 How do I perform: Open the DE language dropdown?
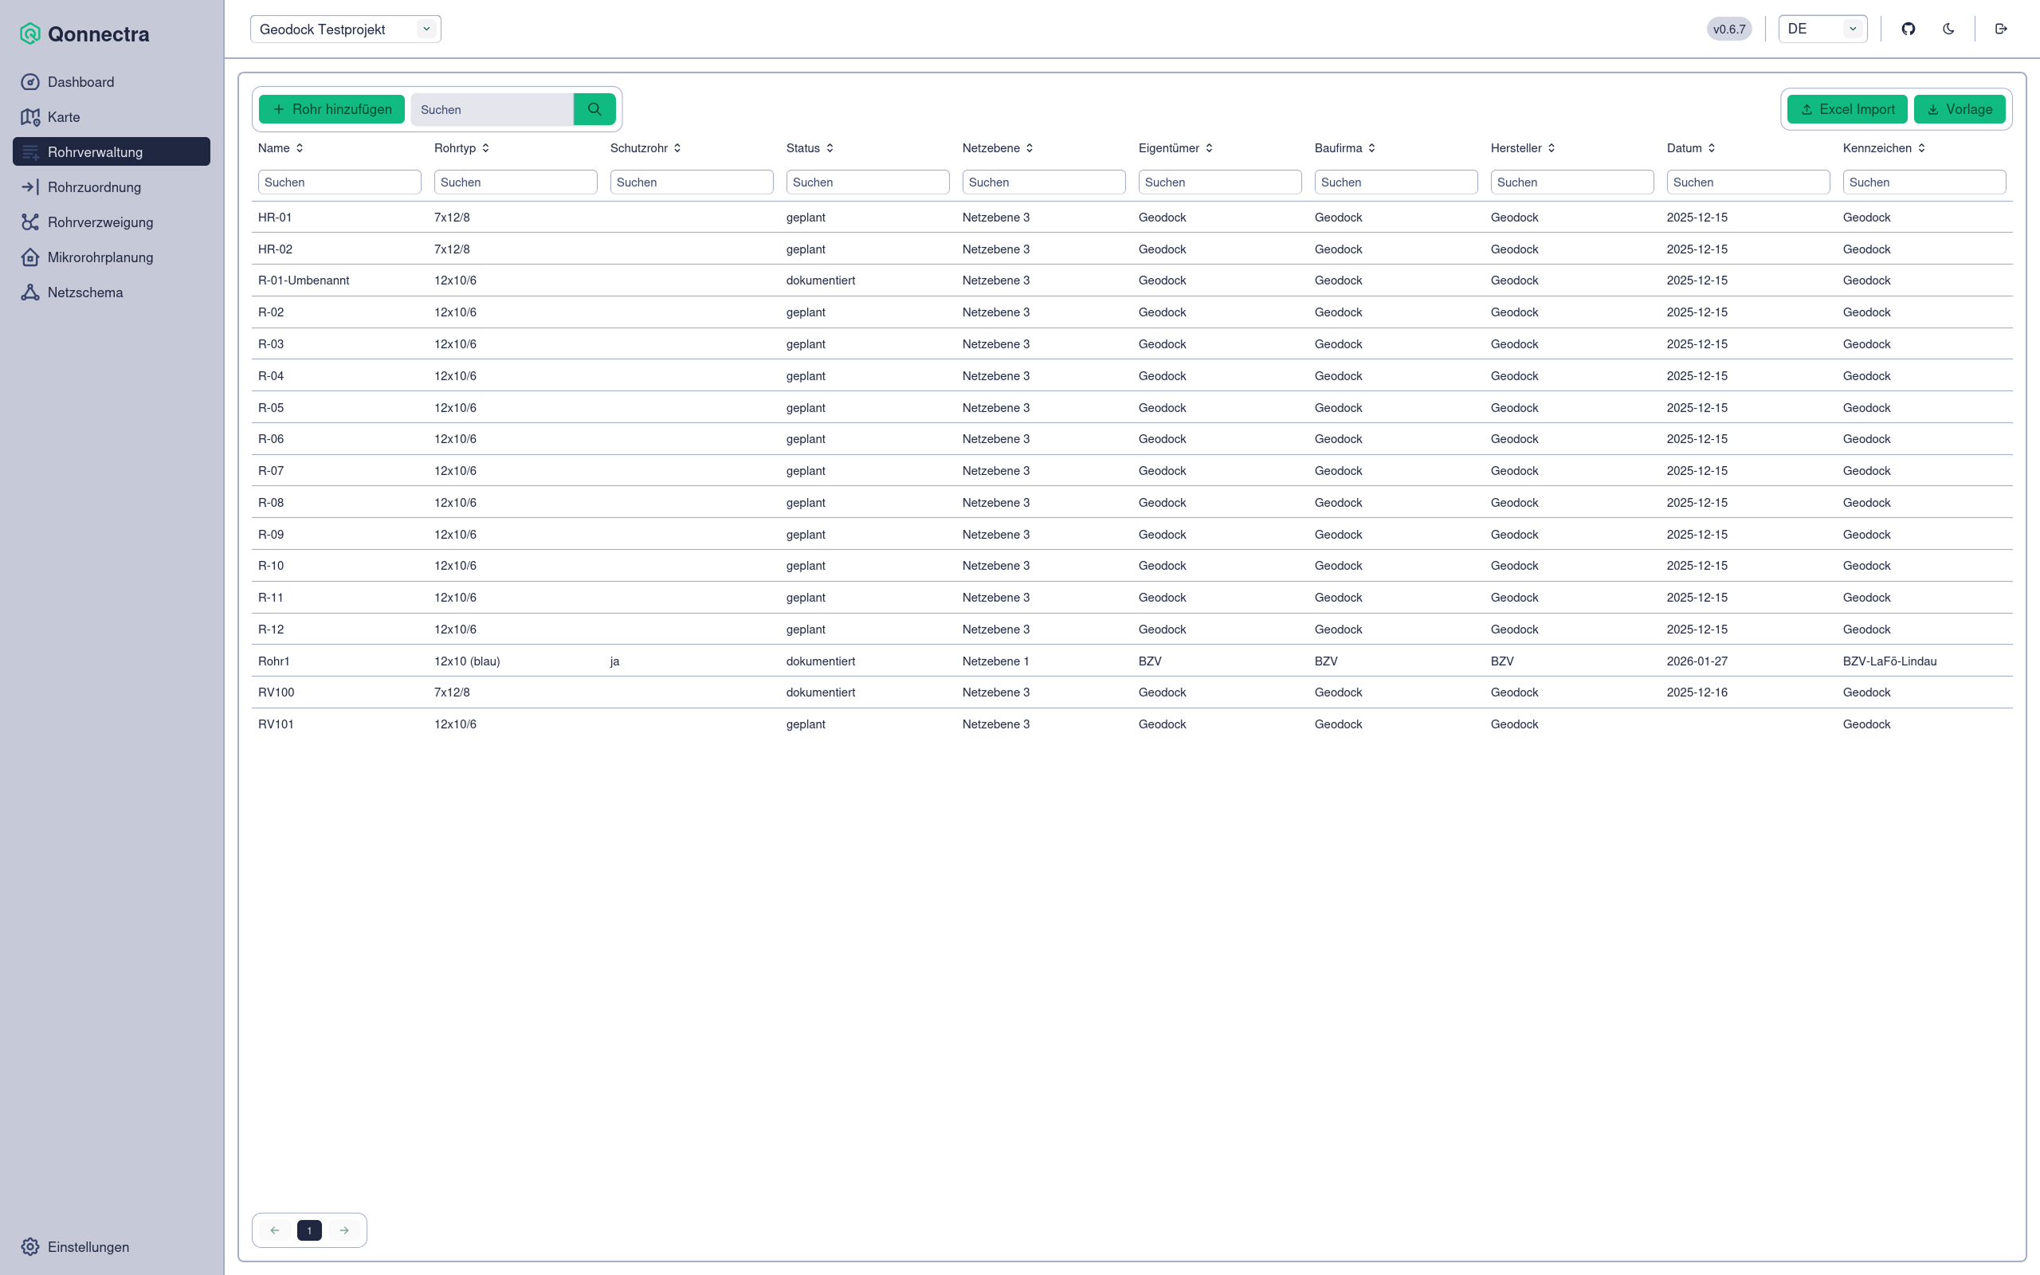point(1822,29)
